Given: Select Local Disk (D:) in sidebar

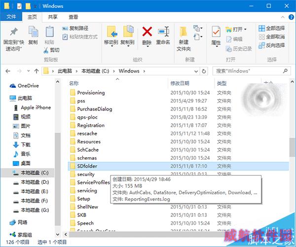Looking at the screenshot, I should (31, 182).
